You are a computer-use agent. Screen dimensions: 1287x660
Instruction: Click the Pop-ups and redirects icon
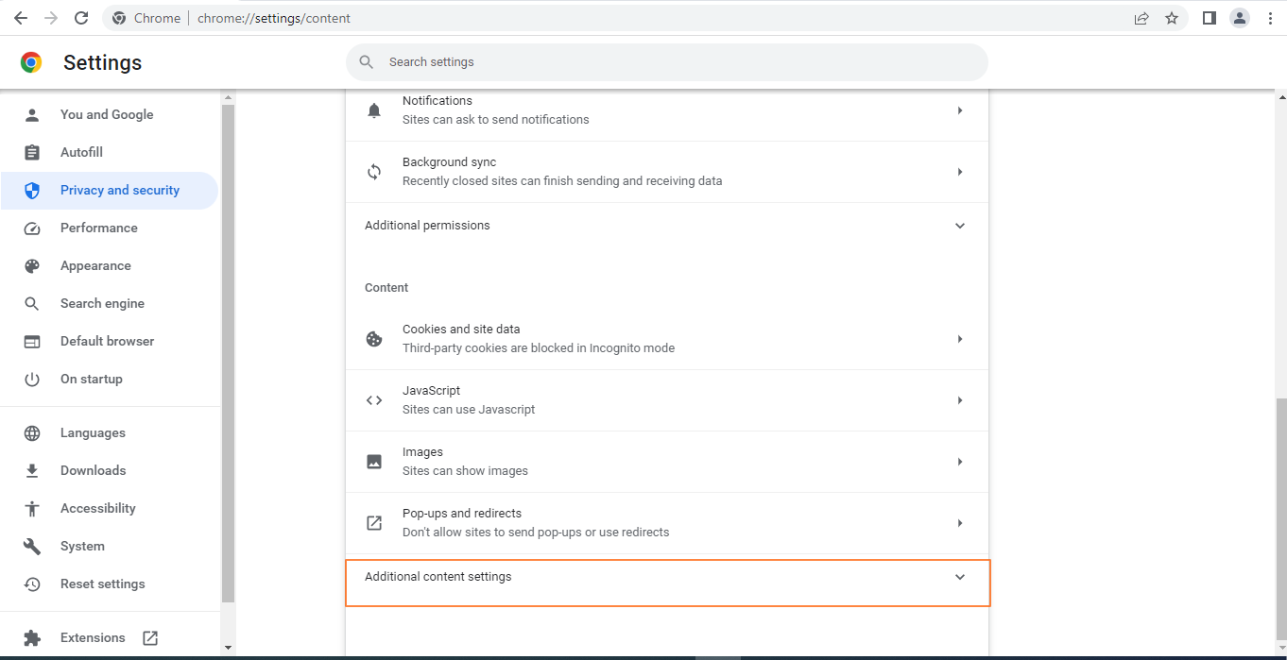[x=374, y=522]
